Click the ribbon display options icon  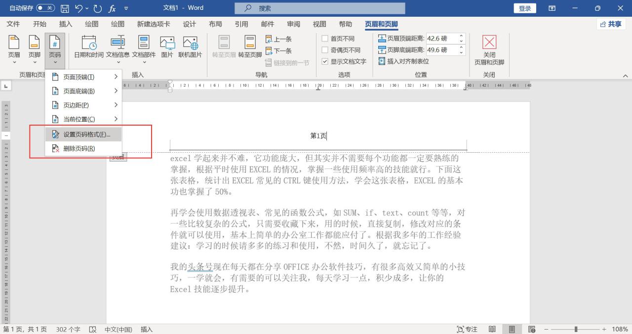click(x=552, y=8)
